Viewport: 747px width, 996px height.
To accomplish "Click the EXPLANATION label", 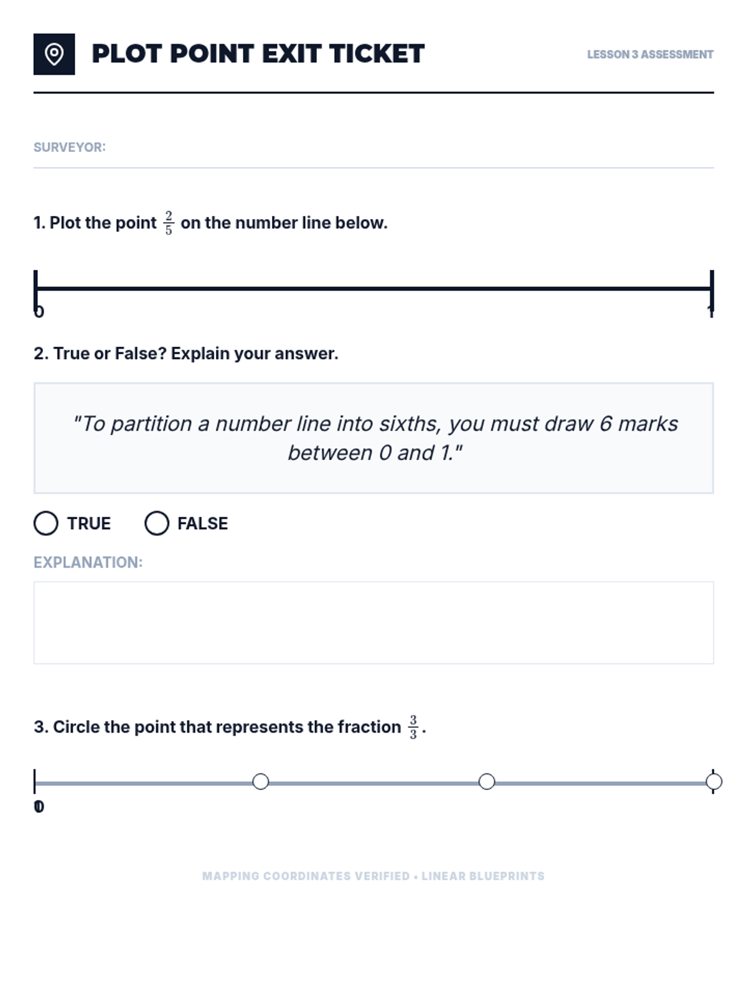I will [x=88, y=563].
